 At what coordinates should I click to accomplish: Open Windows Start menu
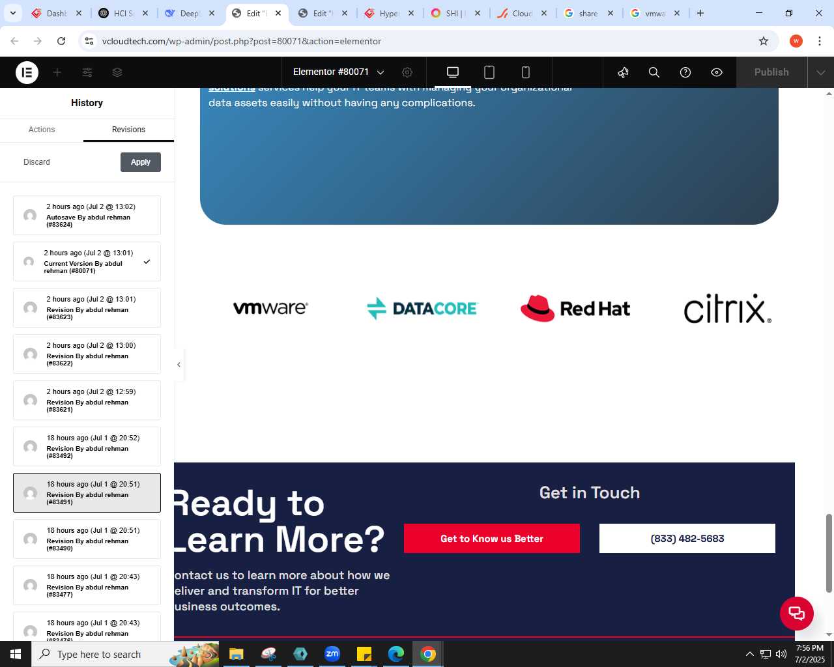pos(16,654)
